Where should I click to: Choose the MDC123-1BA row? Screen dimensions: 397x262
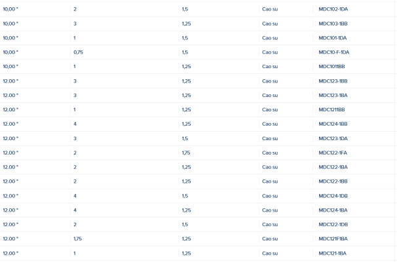coord(333,96)
